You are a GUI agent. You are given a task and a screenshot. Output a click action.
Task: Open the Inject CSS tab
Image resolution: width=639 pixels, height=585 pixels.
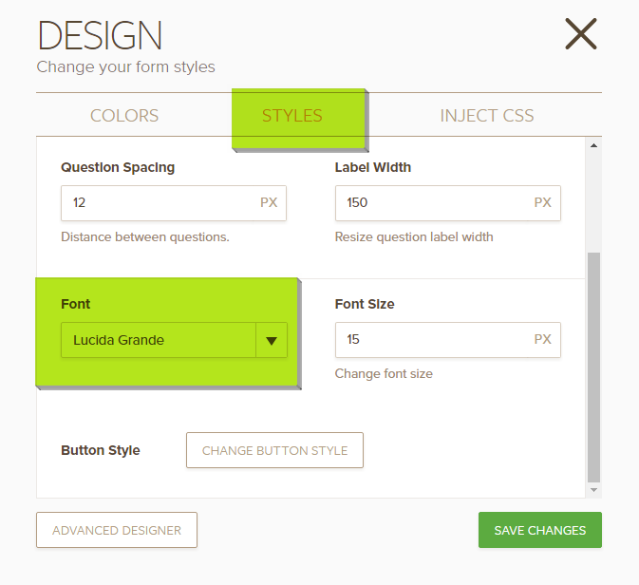click(x=486, y=116)
